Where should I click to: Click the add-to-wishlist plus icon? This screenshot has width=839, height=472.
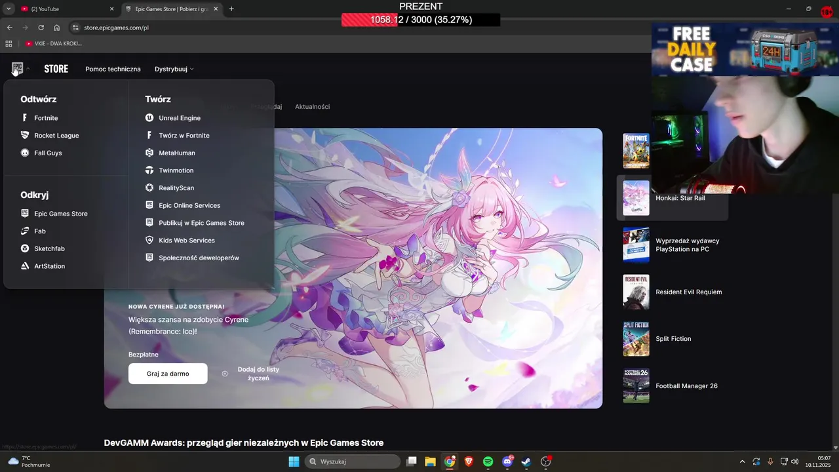tap(225, 374)
